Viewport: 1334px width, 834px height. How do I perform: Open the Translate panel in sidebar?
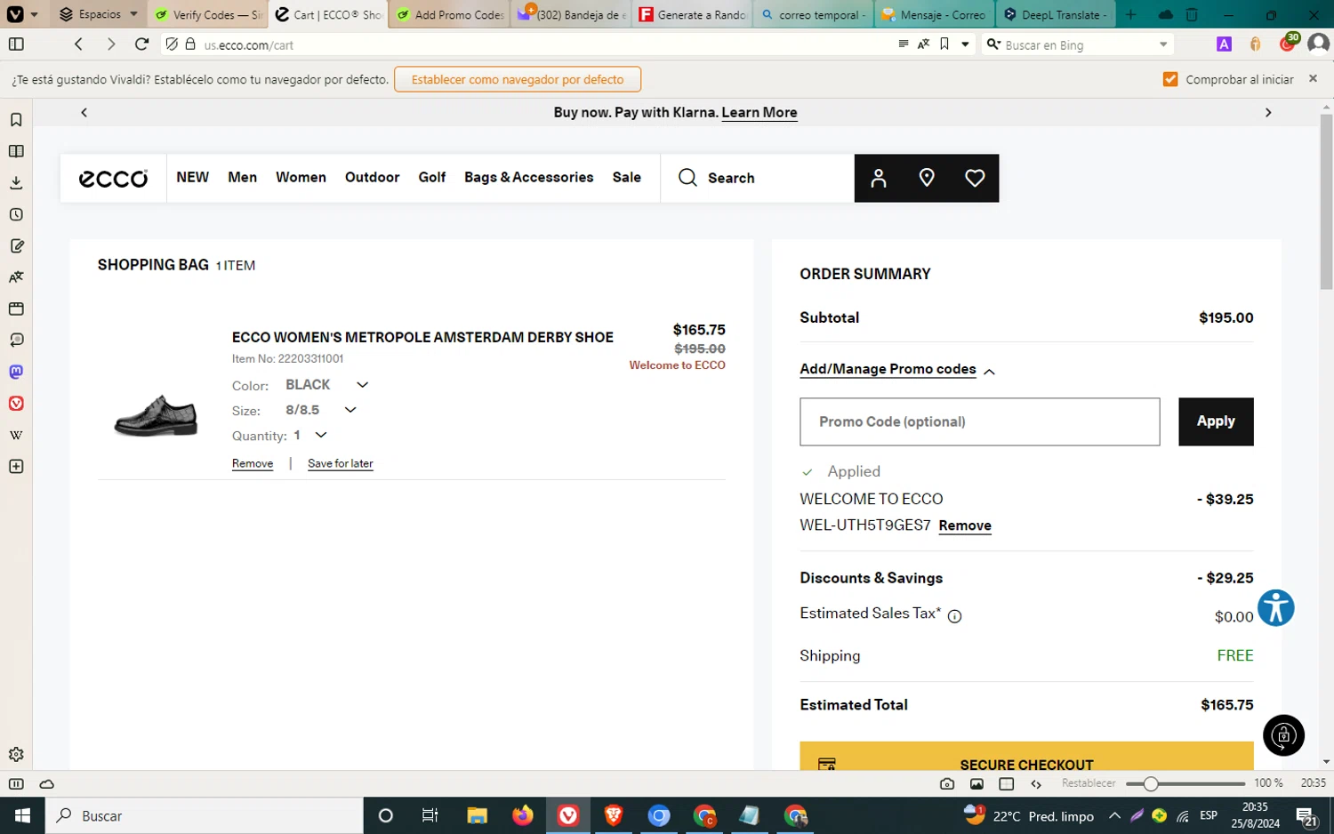[16, 277]
